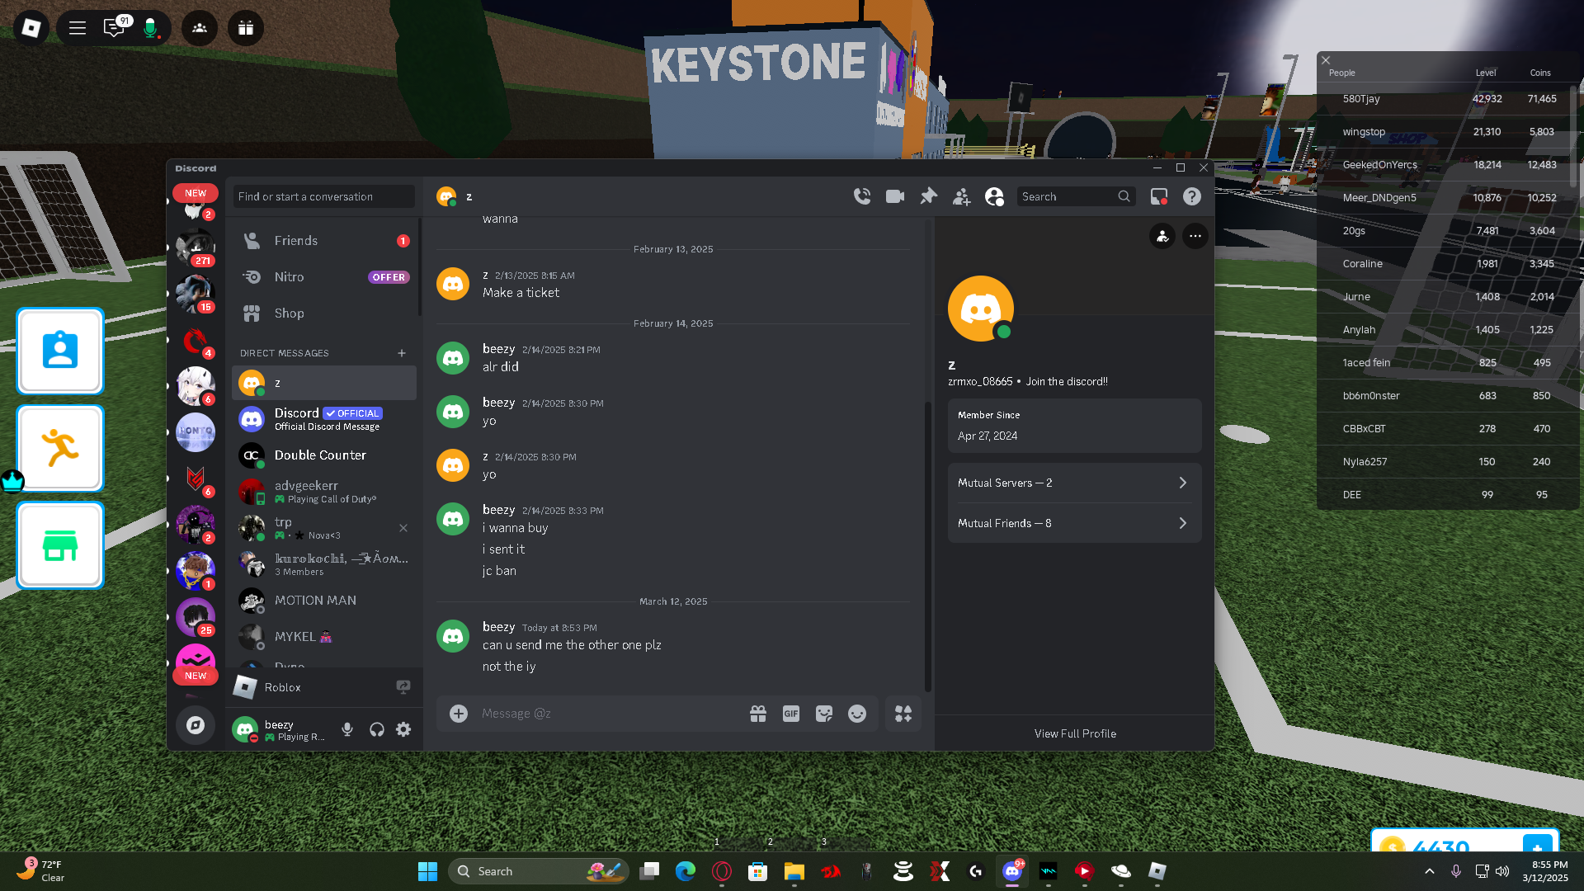The width and height of the screenshot is (1584, 891).
Task: Open File Explorer from the taskbar
Action: pos(794,871)
